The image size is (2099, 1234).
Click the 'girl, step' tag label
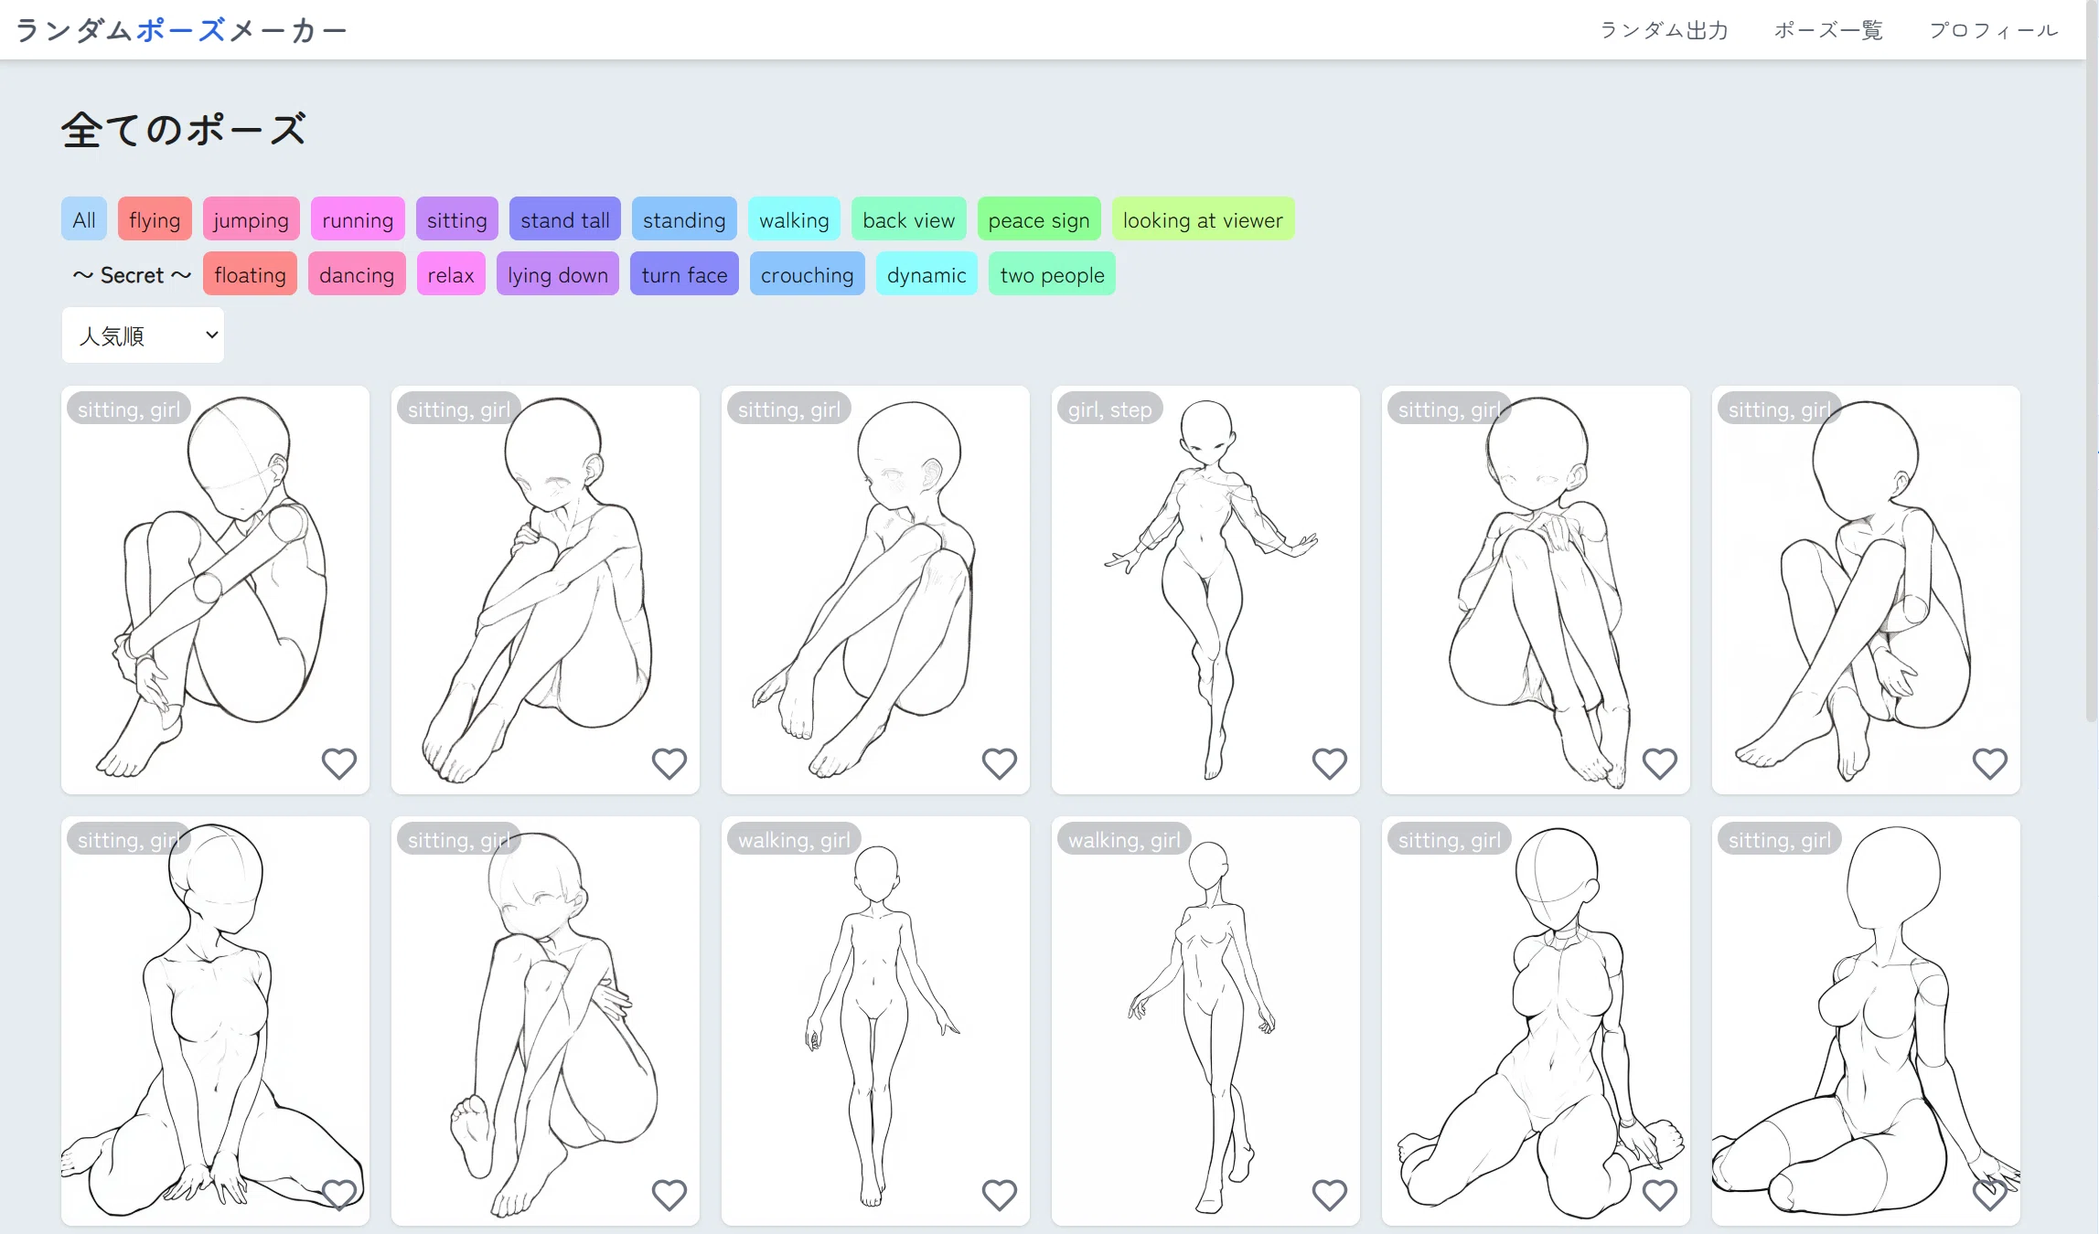point(1109,410)
